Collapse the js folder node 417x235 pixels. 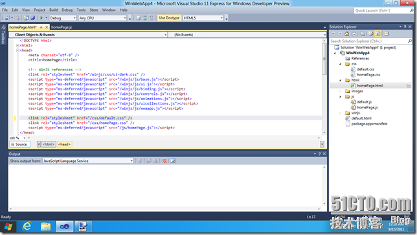point(341,97)
